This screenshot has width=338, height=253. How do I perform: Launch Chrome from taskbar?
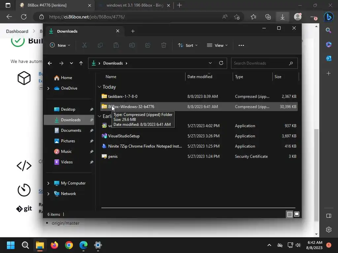(x=69, y=245)
